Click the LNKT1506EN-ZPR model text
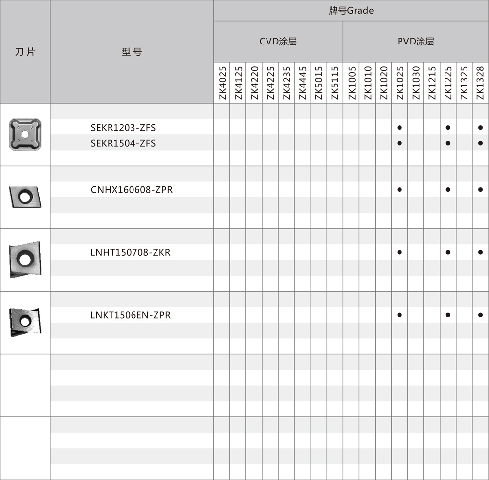 click(131, 315)
